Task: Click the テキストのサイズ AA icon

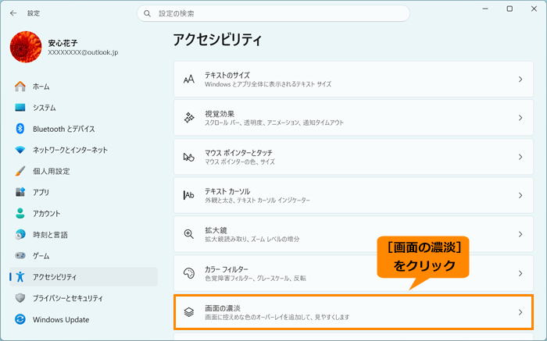Action: pos(189,80)
